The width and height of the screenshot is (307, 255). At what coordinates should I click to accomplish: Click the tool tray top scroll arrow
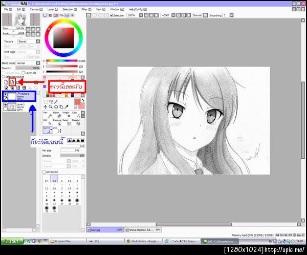click(83, 113)
